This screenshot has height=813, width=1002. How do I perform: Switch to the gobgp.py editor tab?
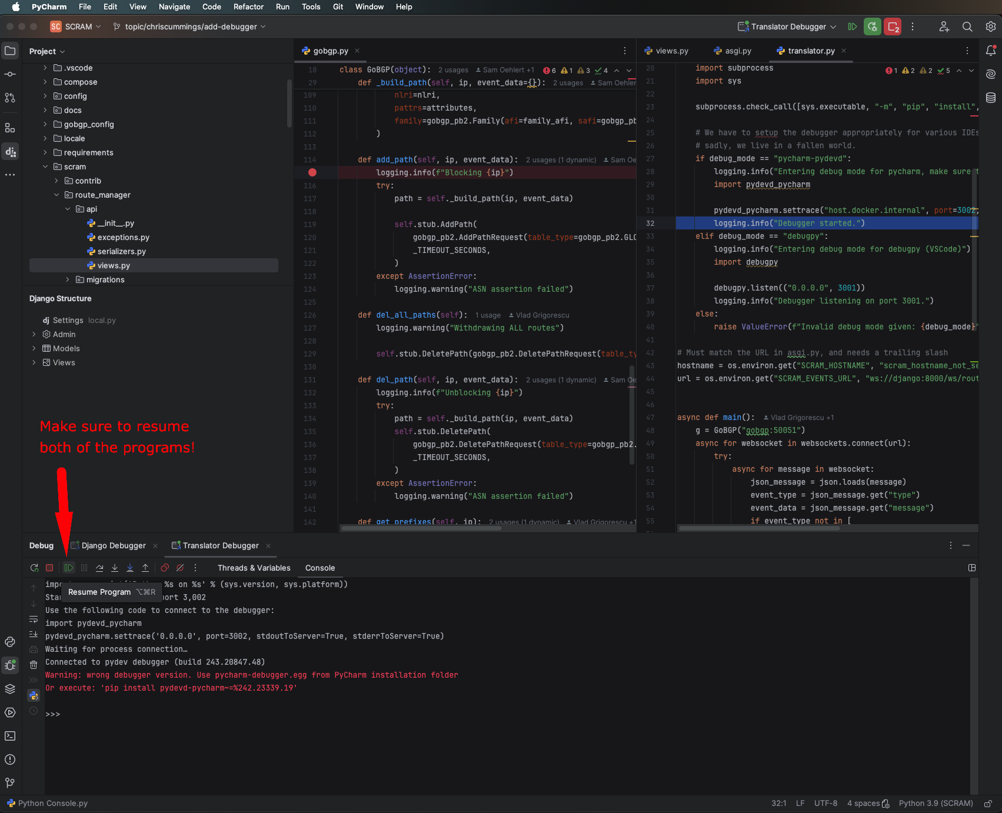331,51
